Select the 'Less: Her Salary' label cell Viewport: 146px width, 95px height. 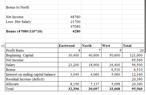[x=32, y=22]
